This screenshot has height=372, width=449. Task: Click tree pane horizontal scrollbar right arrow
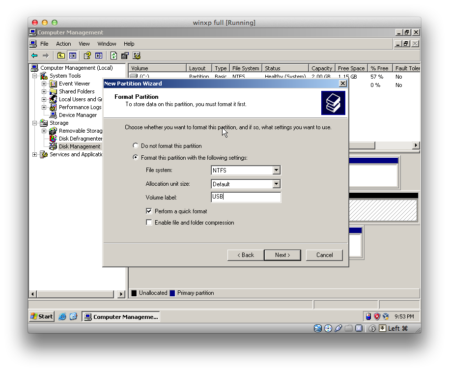point(121,294)
